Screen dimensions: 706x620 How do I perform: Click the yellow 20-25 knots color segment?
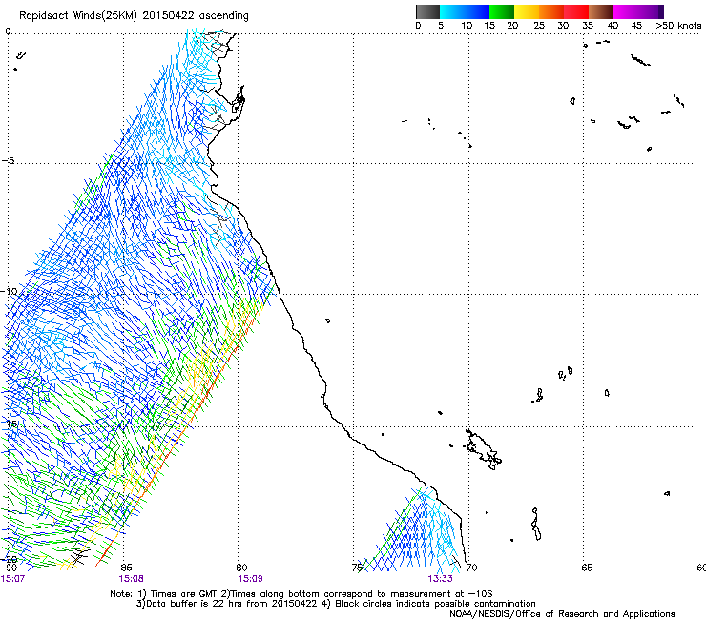click(527, 11)
